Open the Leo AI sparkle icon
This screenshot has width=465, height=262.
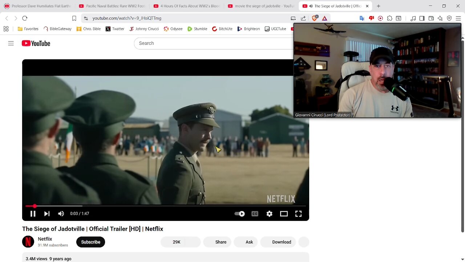tap(440, 18)
